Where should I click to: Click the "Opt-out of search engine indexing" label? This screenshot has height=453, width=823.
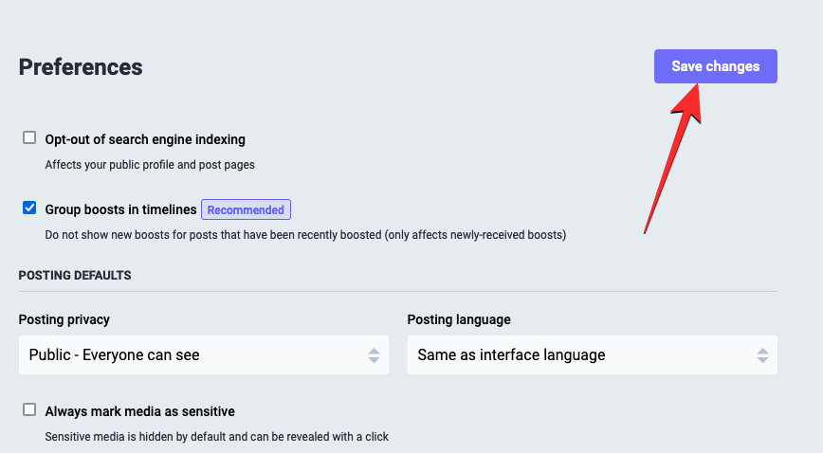(145, 139)
